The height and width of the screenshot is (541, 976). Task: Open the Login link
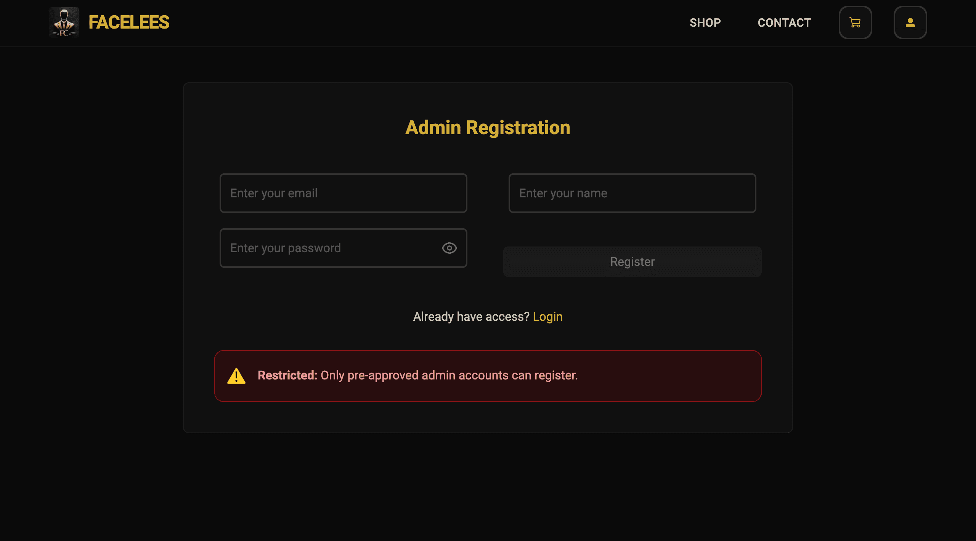[548, 316]
